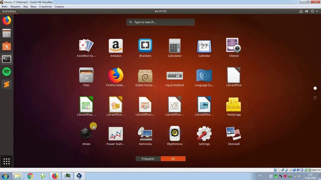Image resolution: width=321 pixels, height=180 pixels.
Task: Click the volume icon in top bar
Action: click(x=307, y=11)
